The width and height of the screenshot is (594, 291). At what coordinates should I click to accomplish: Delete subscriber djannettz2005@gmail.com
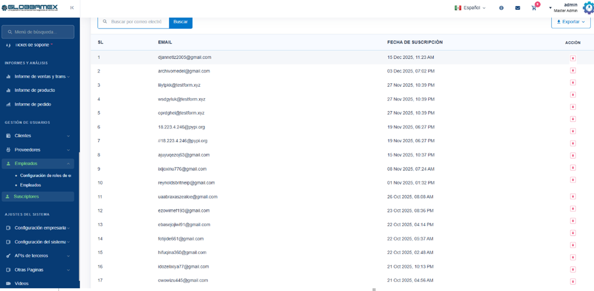pyautogui.click(x=573, y=58)
